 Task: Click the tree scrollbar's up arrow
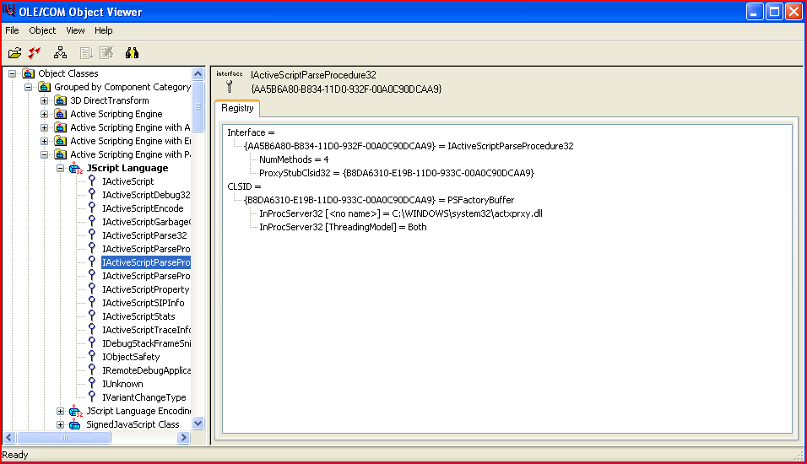point(198,73)
